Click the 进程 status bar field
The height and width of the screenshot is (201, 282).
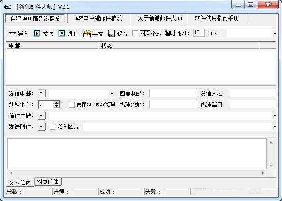pos(84,192)
